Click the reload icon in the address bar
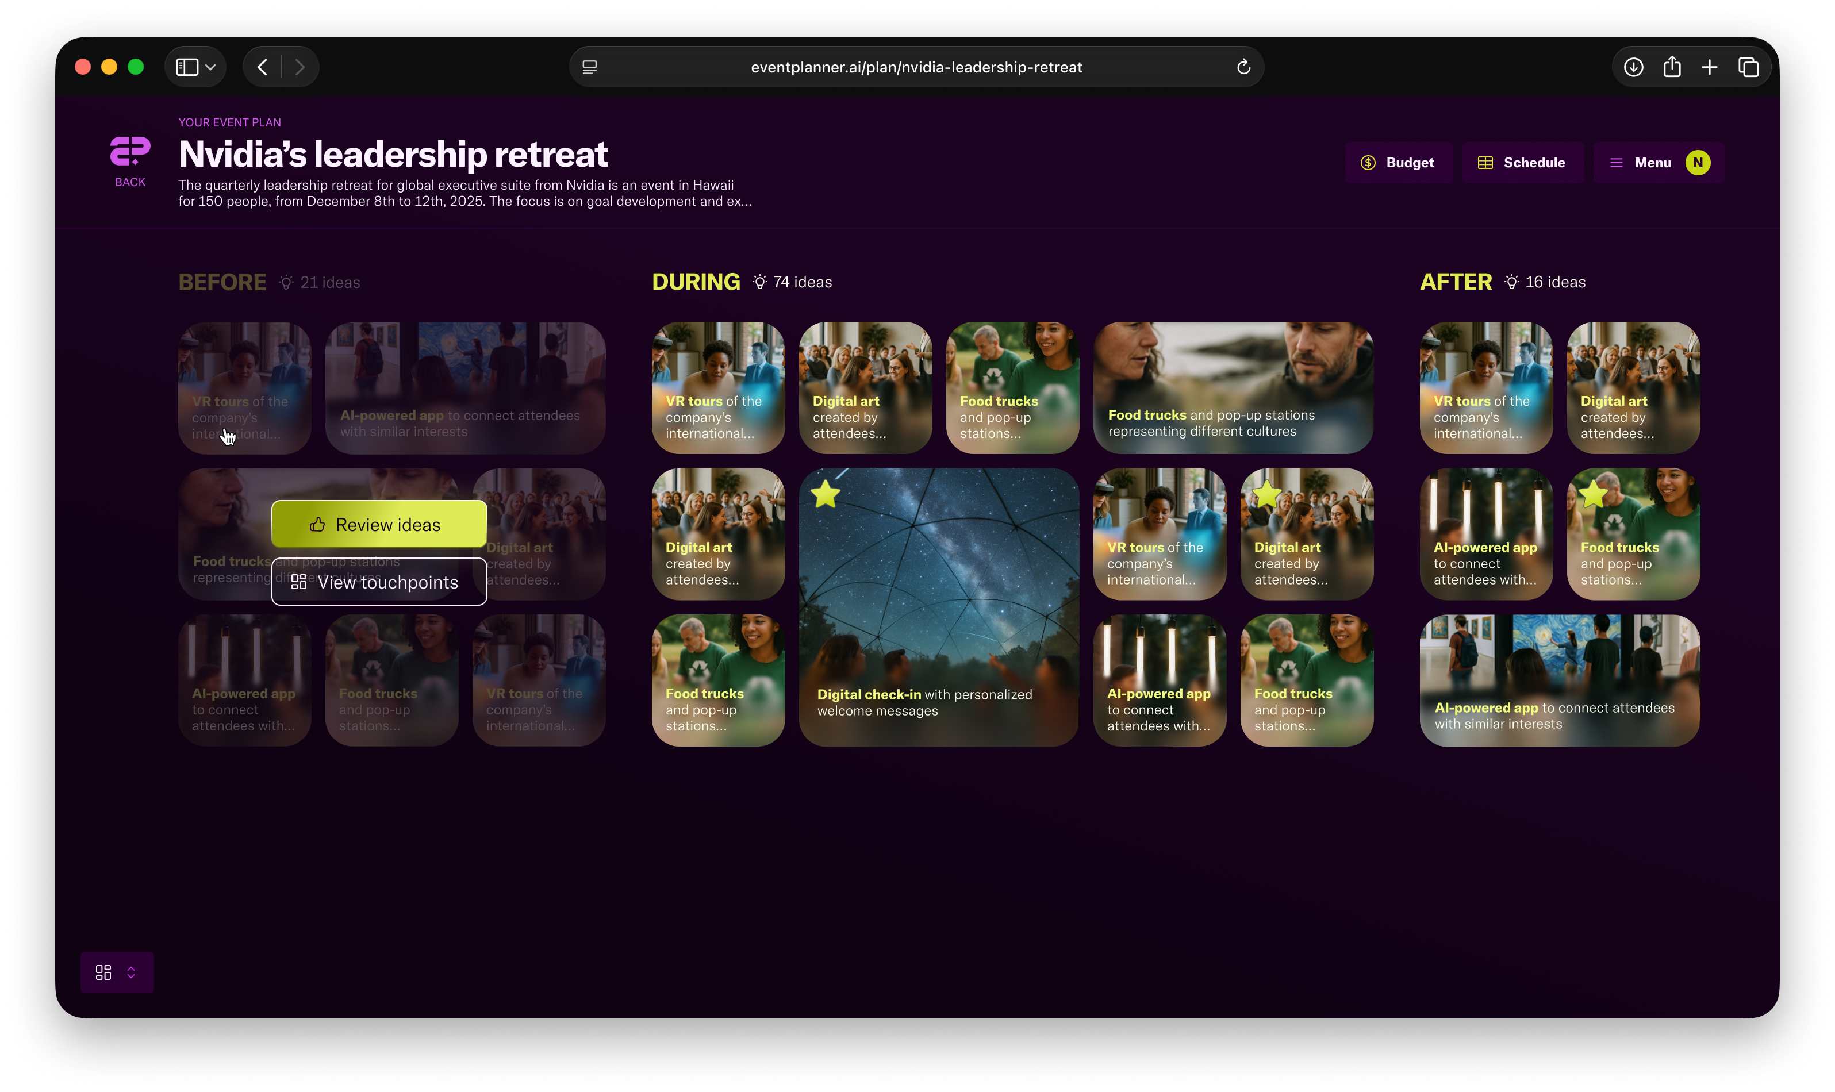 coord(1243,67)
